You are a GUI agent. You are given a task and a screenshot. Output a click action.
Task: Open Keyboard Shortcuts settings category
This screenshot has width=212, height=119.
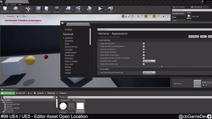click(71, 47)
